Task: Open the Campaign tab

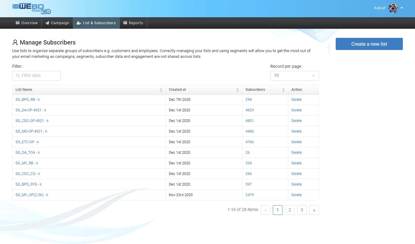Action: pyautogui.click(x=57, y=23)
